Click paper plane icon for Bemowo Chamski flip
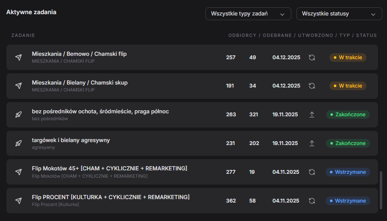This screenshot has width=387, height=221. pos(18,57)
